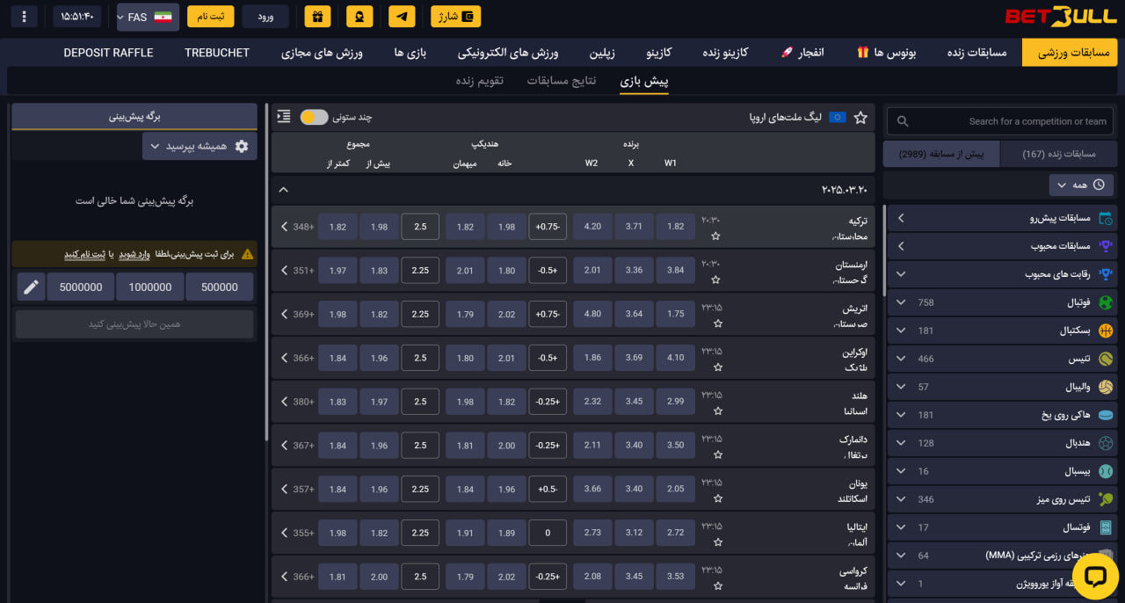Open the three-dots menu in header
This screenshot has width=1125, height=603.
pyautogui.click(x=24, y=17)
